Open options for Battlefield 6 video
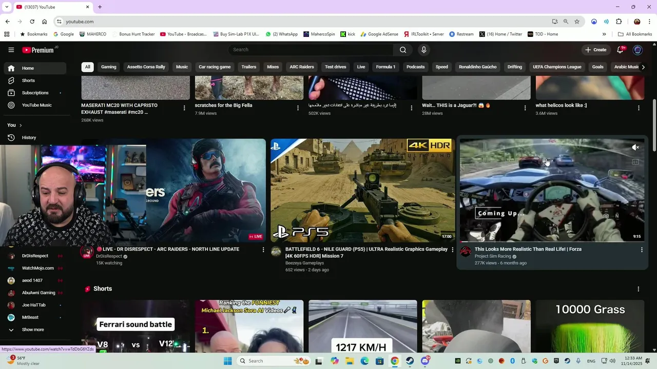657x369 pixels. (x=452, y=250)
